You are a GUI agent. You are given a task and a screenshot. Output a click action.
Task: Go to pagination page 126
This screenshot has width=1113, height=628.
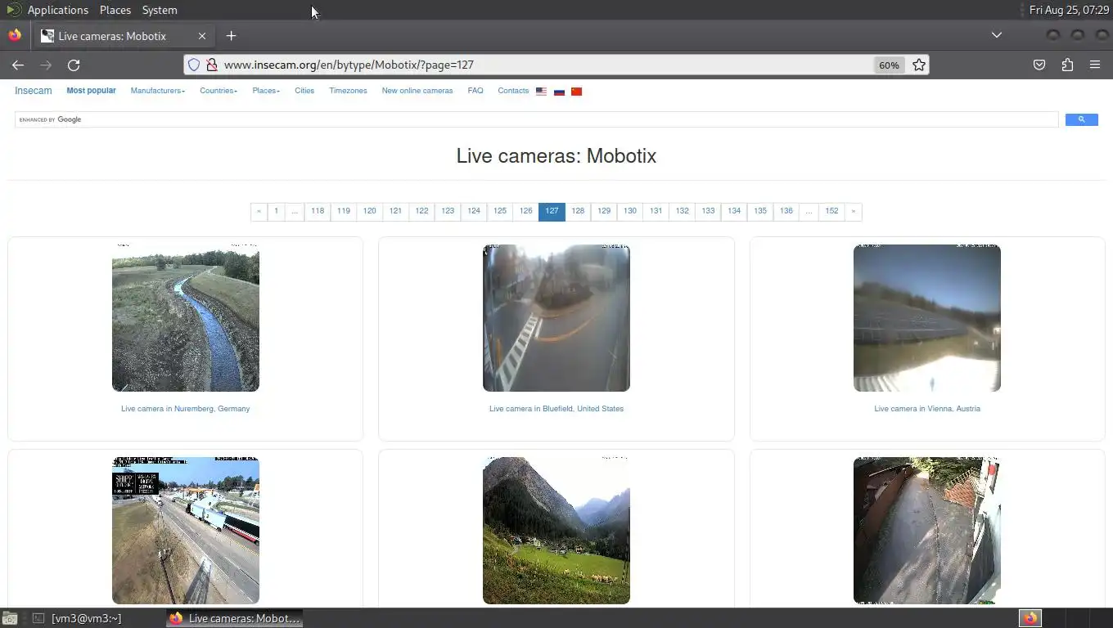click(525, 211)
